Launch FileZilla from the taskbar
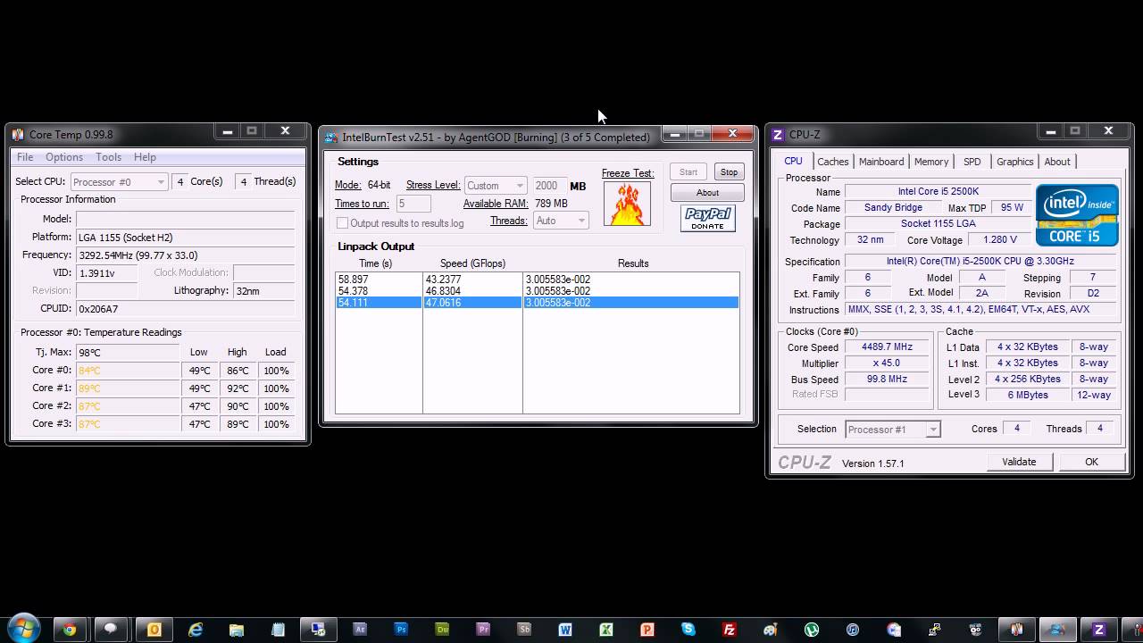The width and height of the screenshot is (1143, 643). click(x=730, y=629)
